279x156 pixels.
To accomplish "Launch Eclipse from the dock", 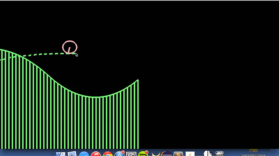I will [x=167, y=154].
